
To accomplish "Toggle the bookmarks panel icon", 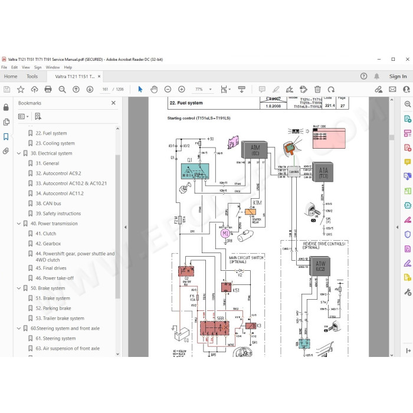I will (x=6, y=136).
